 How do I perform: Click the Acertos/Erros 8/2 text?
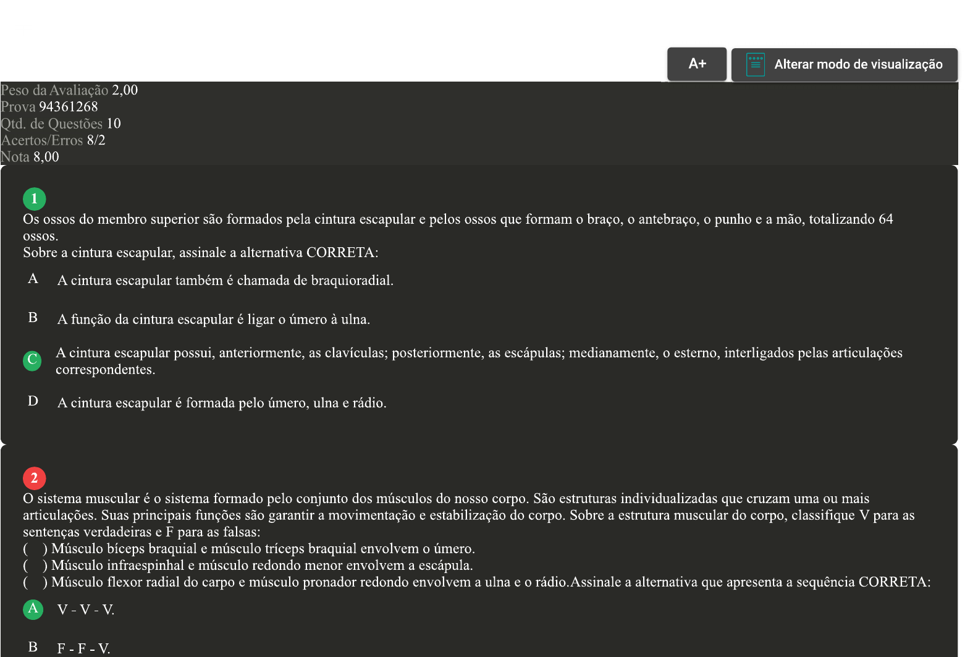click(x=53, y=140)
